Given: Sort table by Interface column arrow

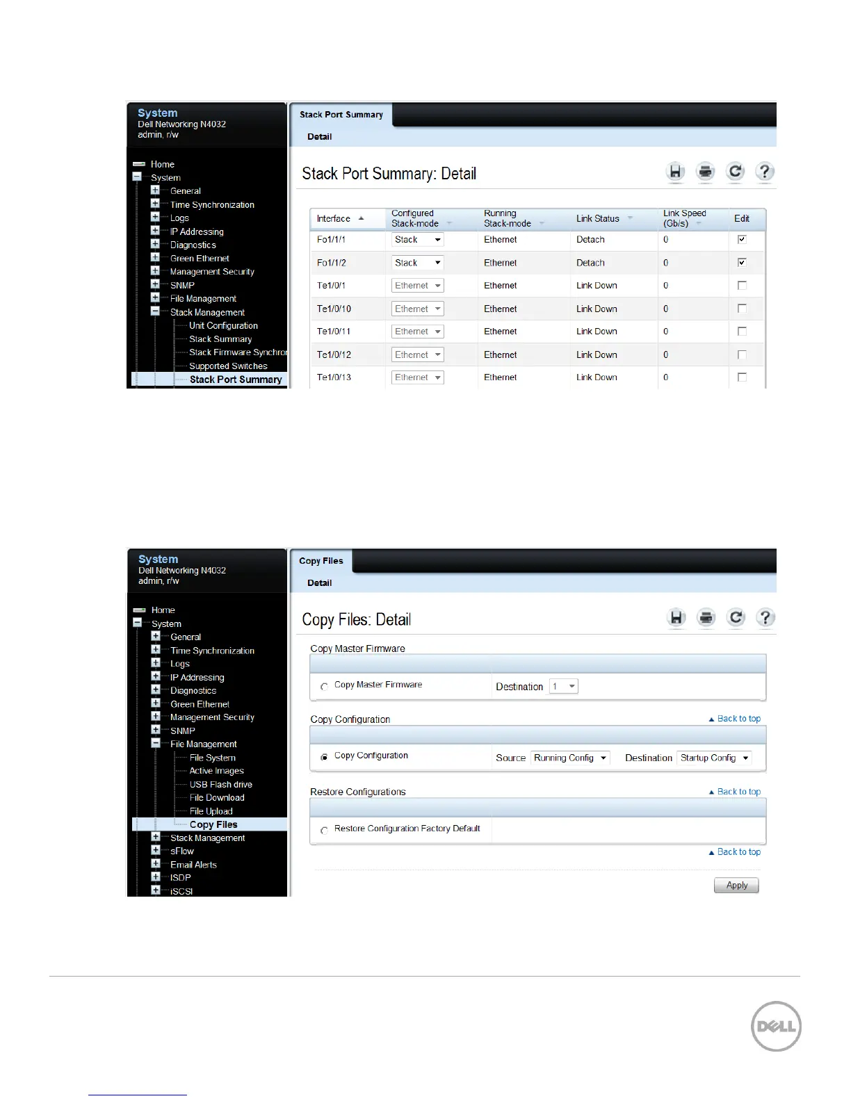Looking at the screenshot, I should (361, 218).
